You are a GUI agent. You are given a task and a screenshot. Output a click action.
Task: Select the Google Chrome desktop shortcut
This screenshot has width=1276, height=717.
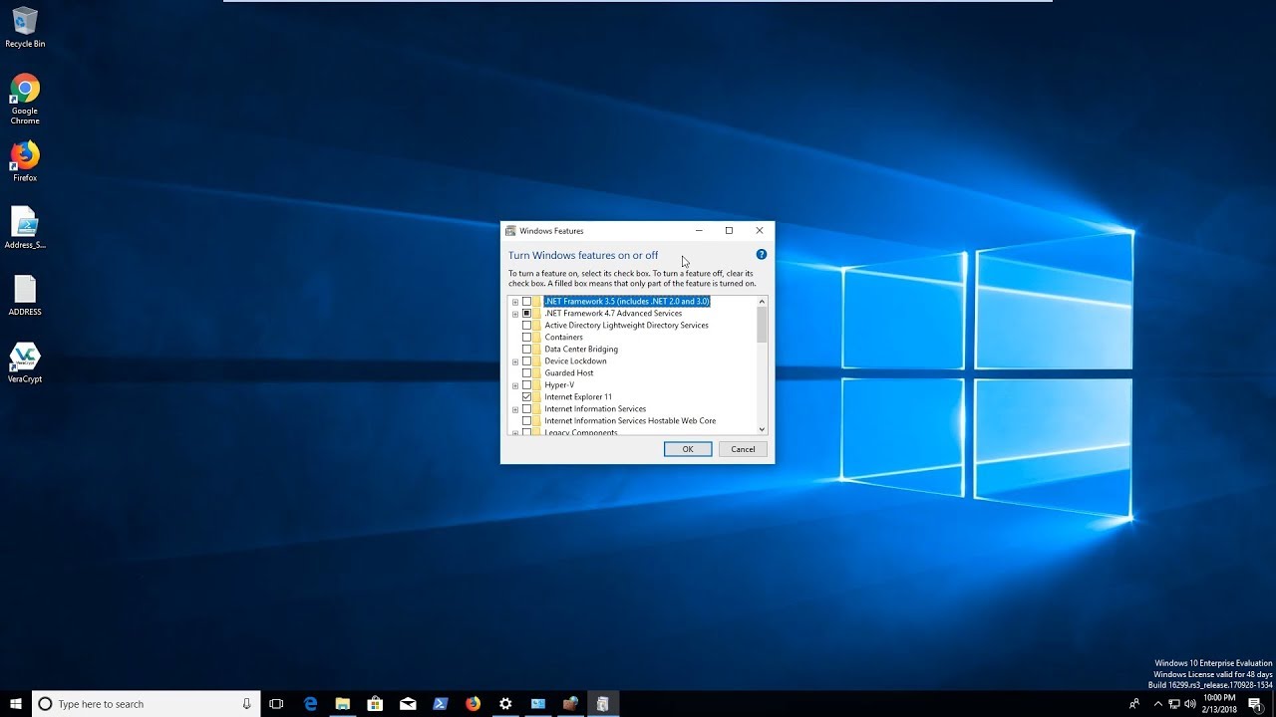pos(25,100)
